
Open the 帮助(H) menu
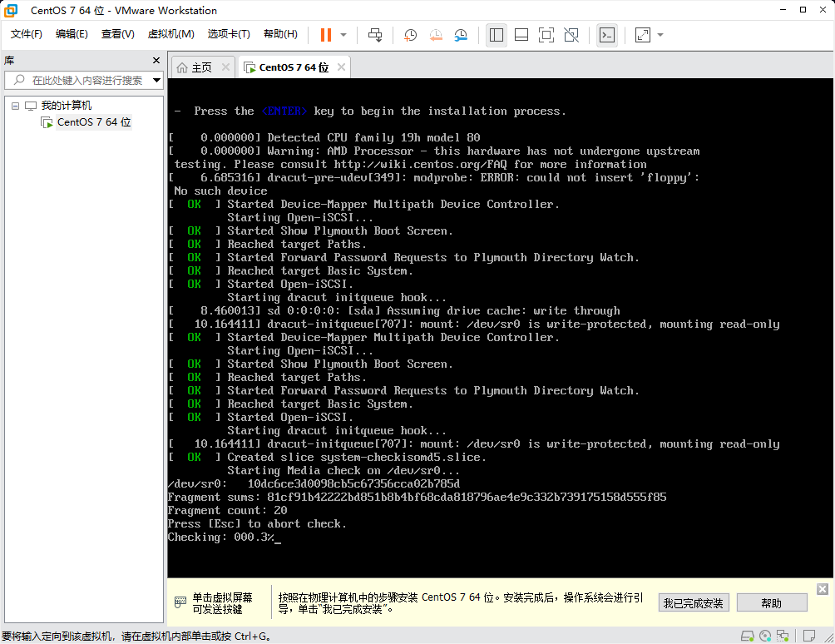coord(280,34)
